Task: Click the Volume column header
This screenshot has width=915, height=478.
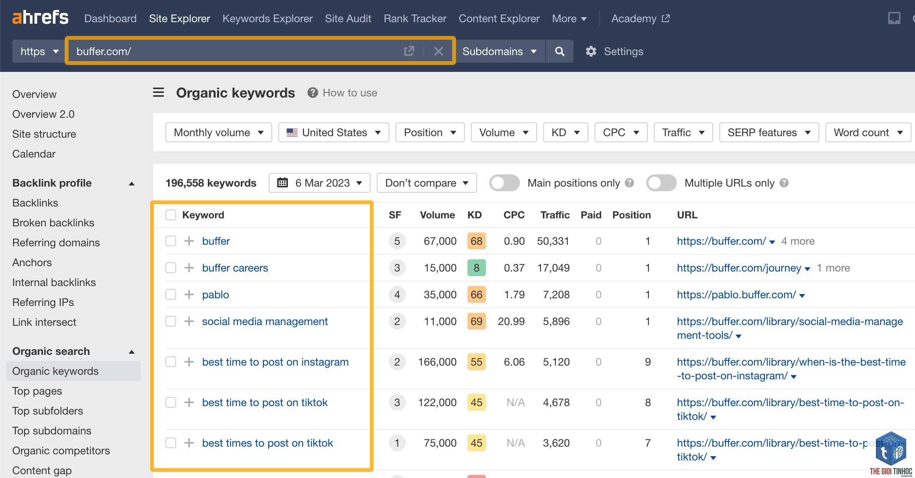Action: (x=437, y=215)
